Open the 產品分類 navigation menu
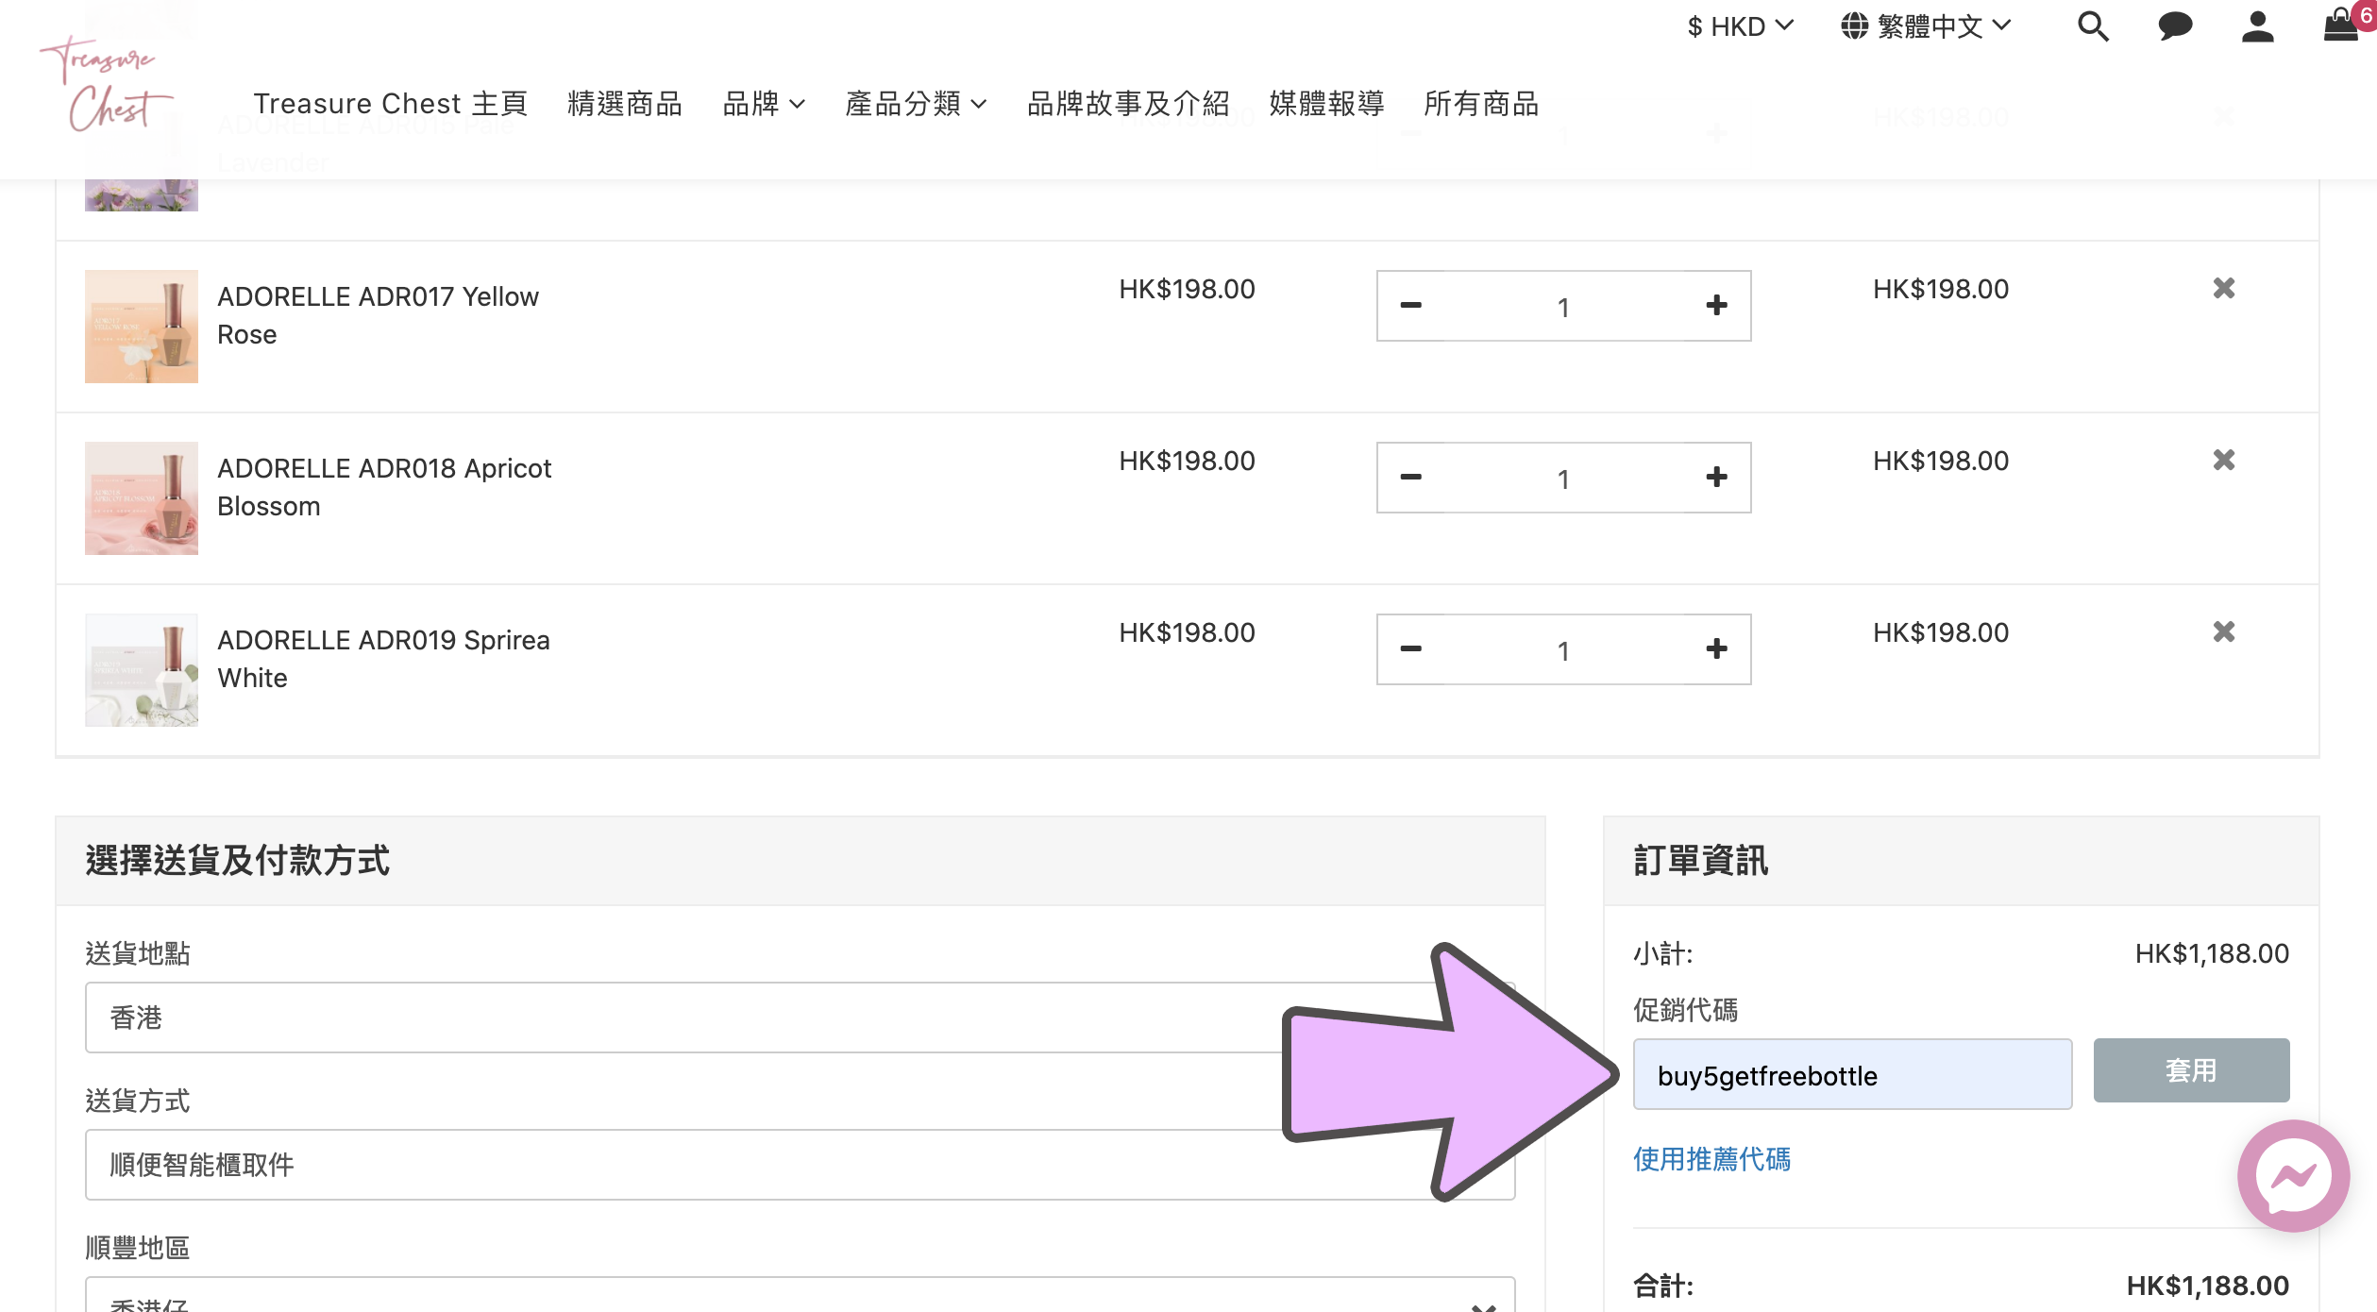 coord(915,104)
